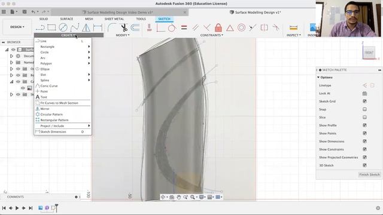Toggle the Show Points checkbox
This screenshot has width=383, height=215.
tap(364, 133)
